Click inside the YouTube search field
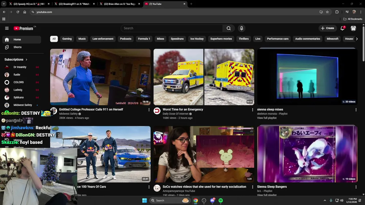365x205 pixels. [172, 28]
